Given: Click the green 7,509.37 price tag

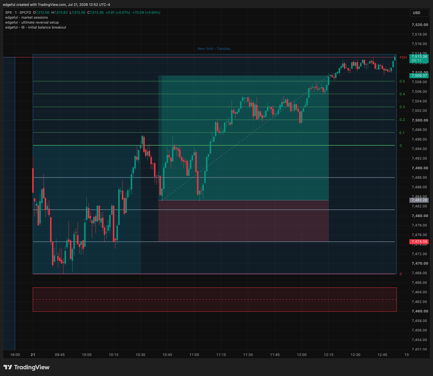Looking at the screenshot, I should (419, 76).
